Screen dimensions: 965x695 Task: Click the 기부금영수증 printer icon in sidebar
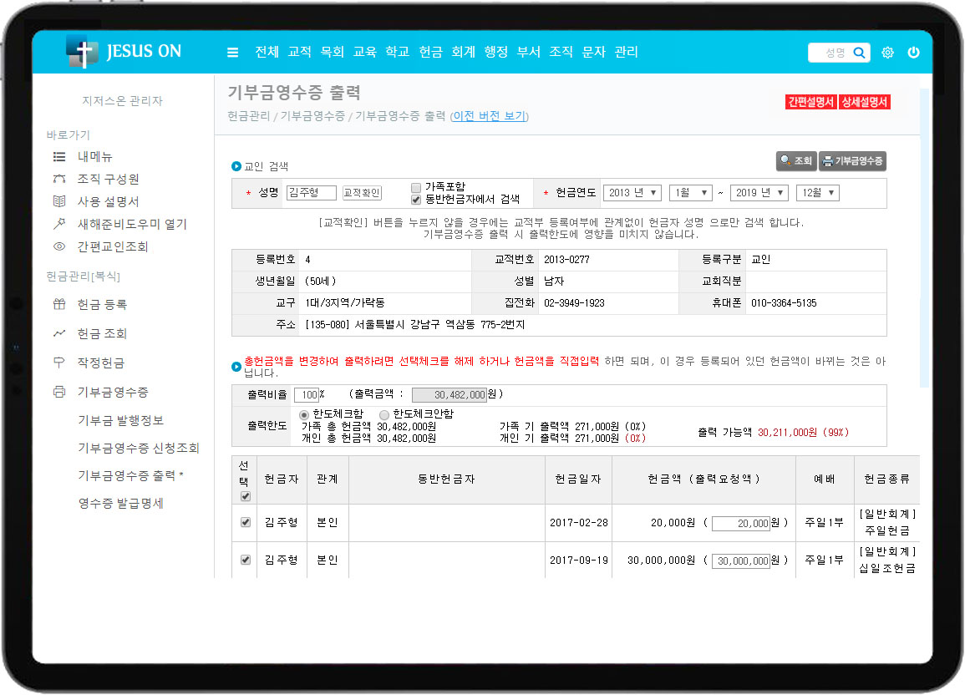59,392
